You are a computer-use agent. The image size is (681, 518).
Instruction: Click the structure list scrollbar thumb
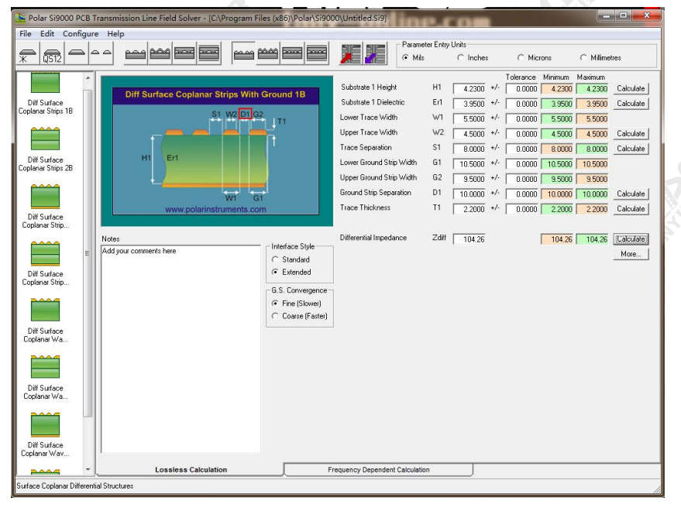[x=88, y=252]
